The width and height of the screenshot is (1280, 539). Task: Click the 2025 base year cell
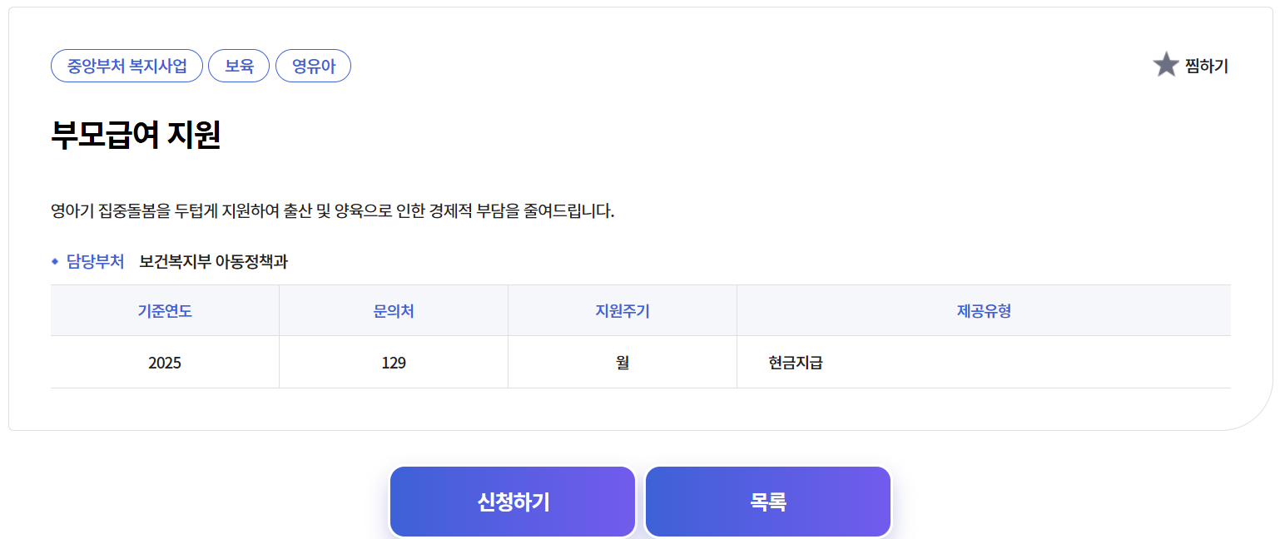pos(165,362)
